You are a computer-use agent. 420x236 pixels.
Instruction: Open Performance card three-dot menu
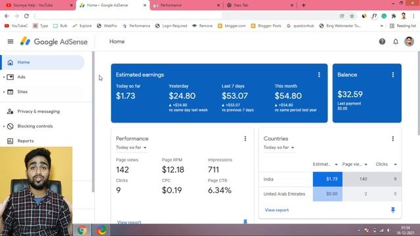point(245,138)
